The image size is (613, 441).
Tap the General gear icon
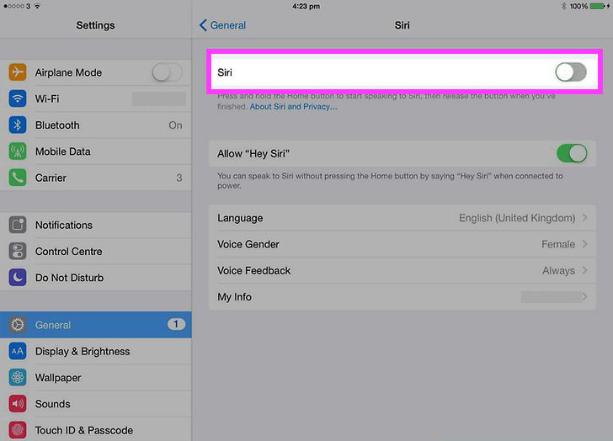click(x=18, y=325)
